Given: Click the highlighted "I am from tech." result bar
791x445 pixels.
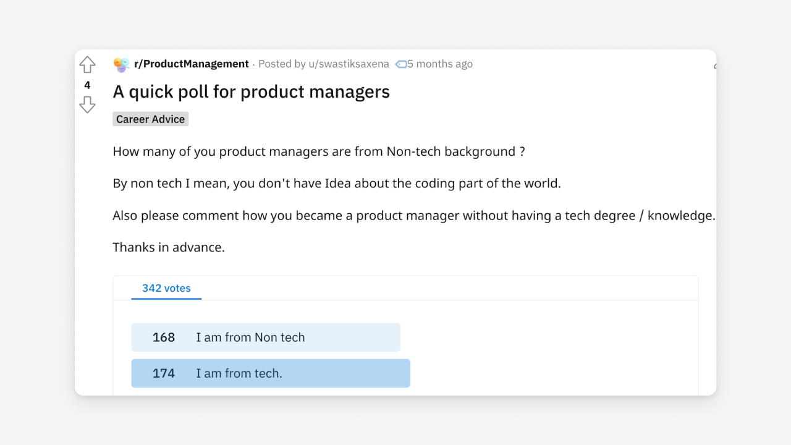Looking at the screenshot, I should point(270,373).
